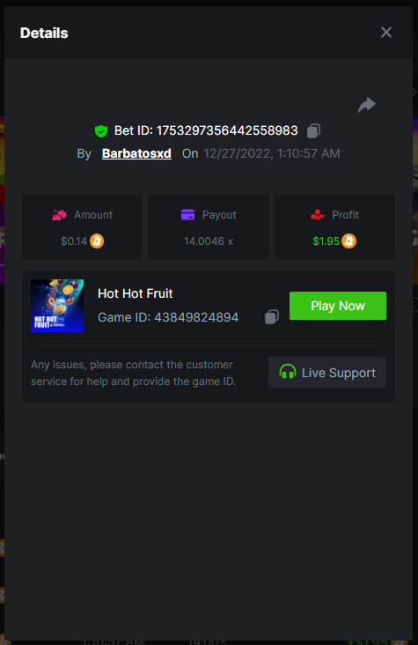Click the 14.0046 x payout value

coord(209,241)
